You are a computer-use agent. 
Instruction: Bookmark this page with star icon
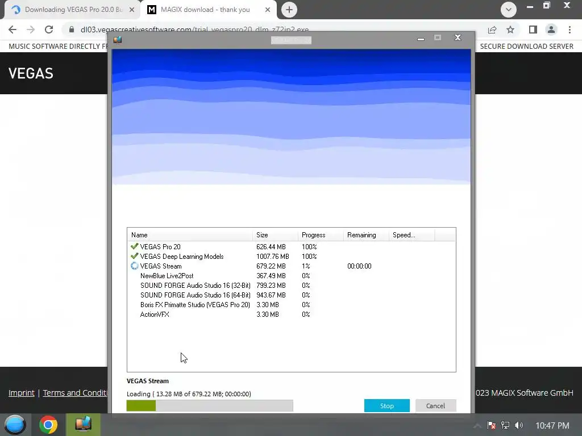[510, 30]
